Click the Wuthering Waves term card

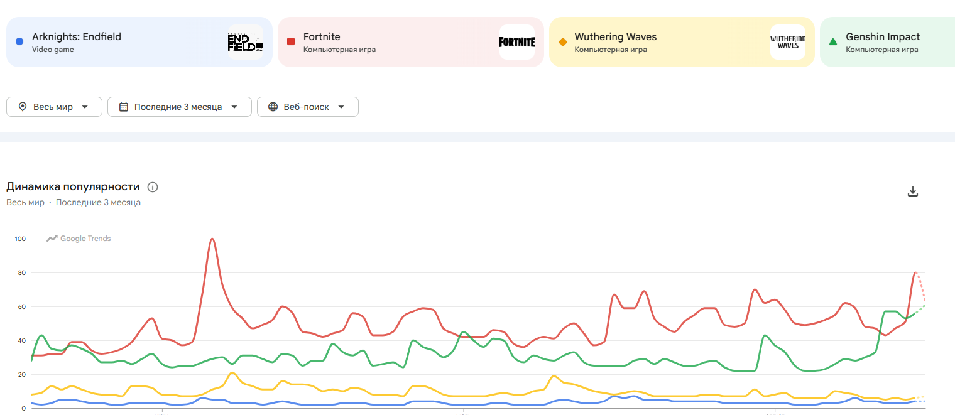pyautogui.click(x=682, y=42)
